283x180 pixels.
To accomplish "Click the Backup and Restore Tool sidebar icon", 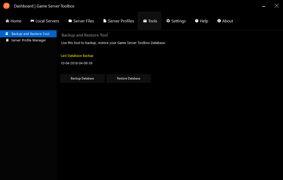I will point(7,33).
